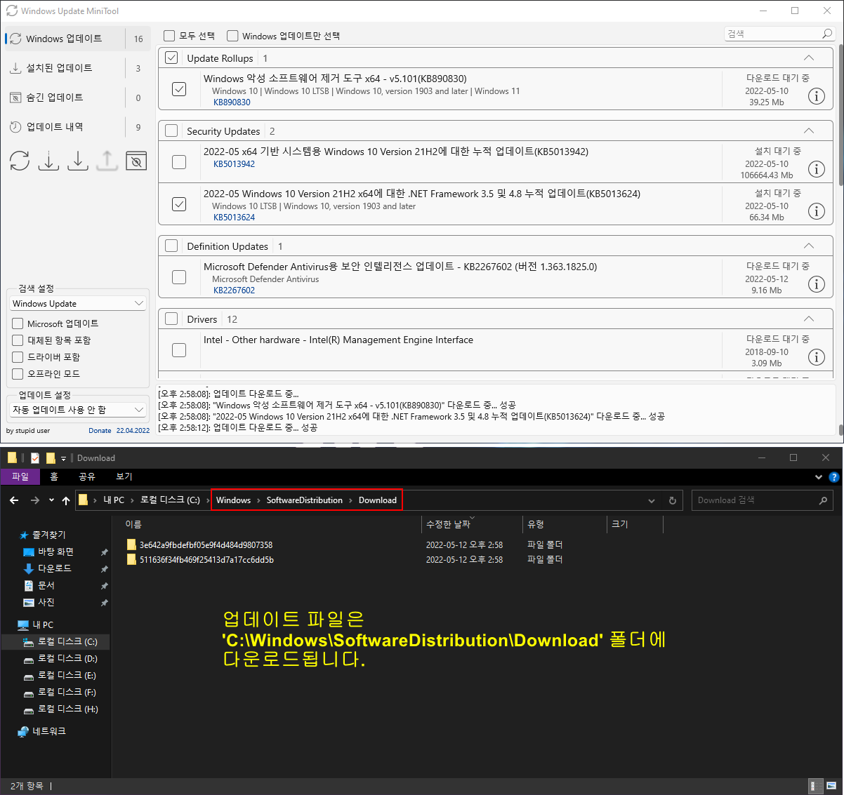This screenshot has width=844, height=795.
Task: Check Definition Updates group checkbox
Action: tap(171, 246)
